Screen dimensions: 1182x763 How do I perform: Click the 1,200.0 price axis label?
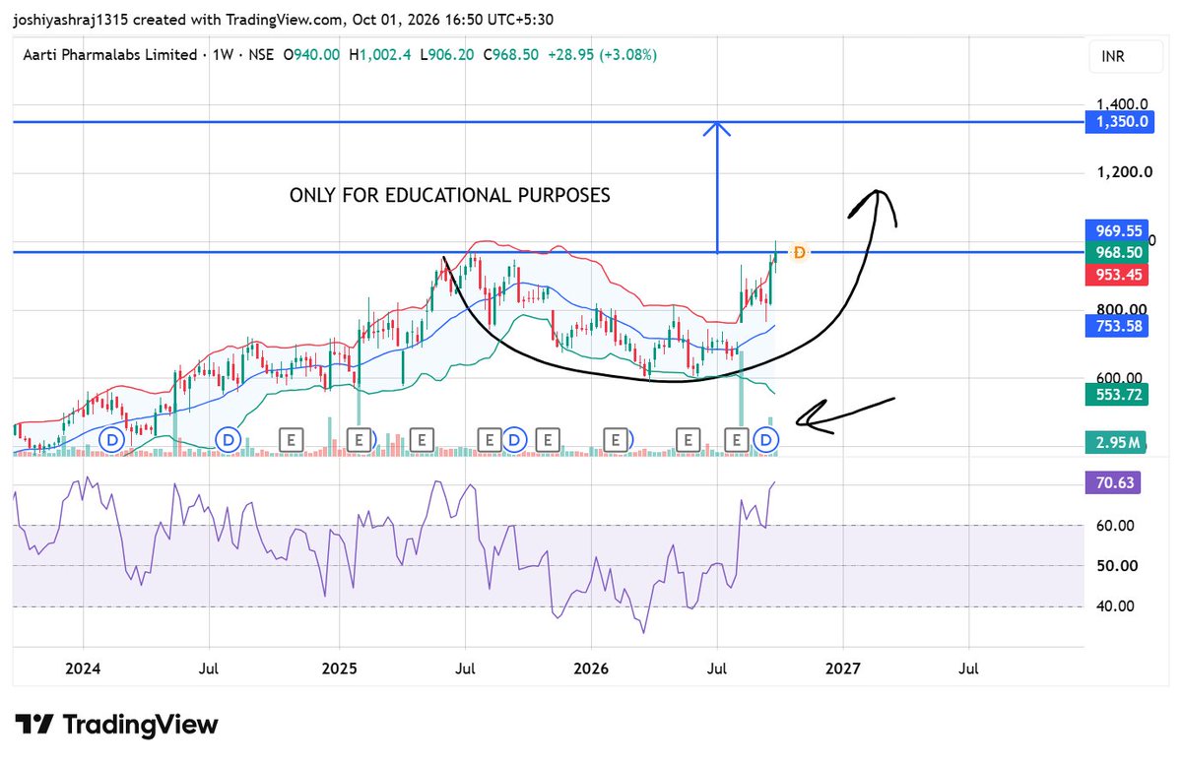point(1123,172)
